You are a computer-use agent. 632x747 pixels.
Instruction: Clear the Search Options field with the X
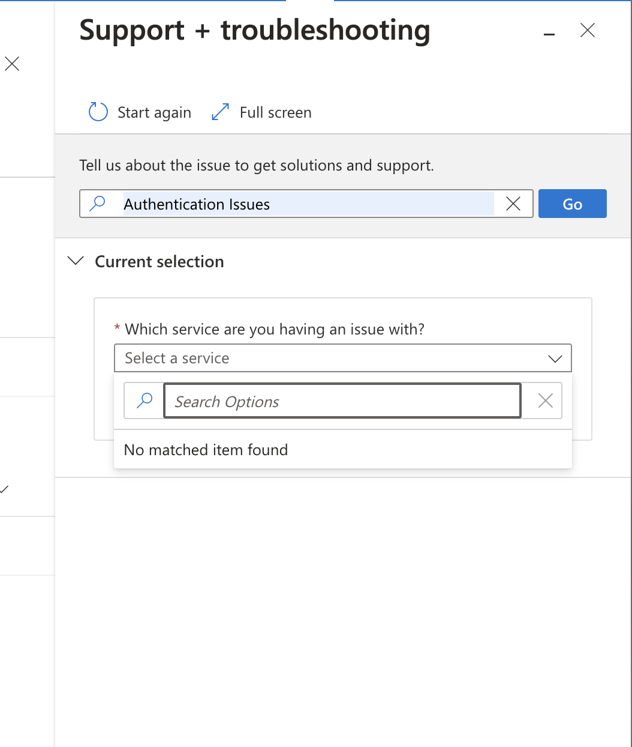(544, 400)
